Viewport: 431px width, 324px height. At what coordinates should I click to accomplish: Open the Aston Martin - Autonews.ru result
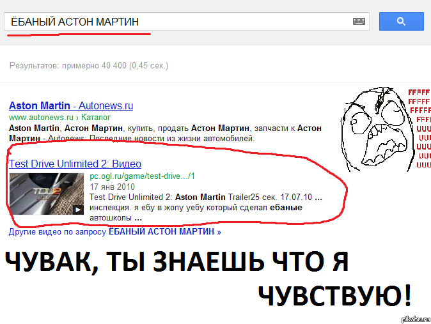pyautogui.click(x=71, y=106)
